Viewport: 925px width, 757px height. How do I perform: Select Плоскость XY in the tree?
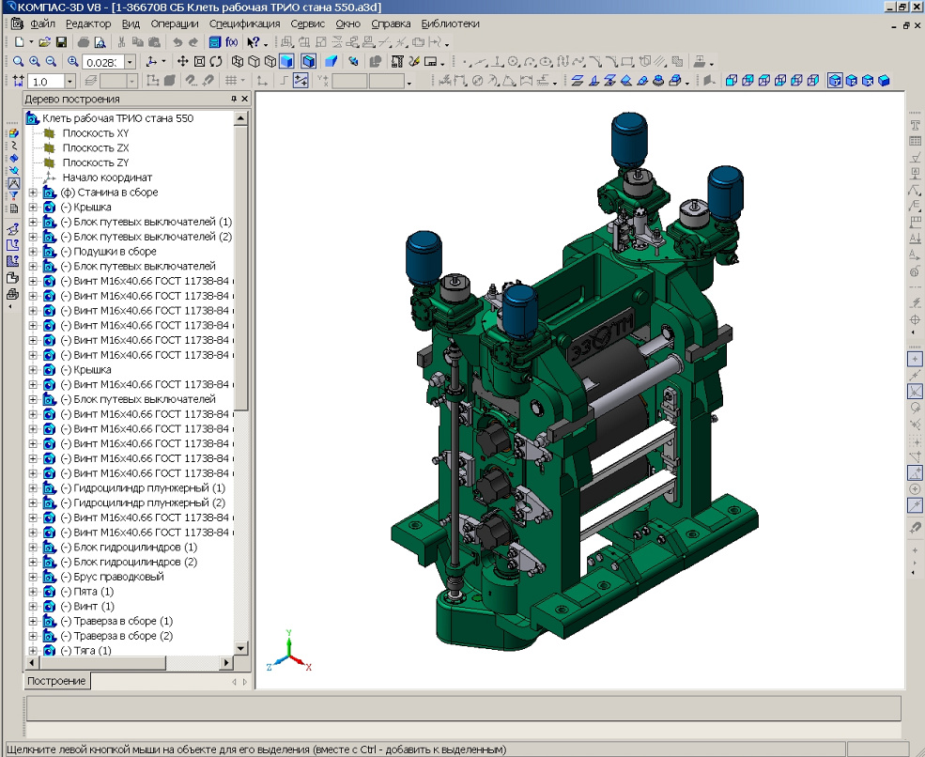click(96, 133)
